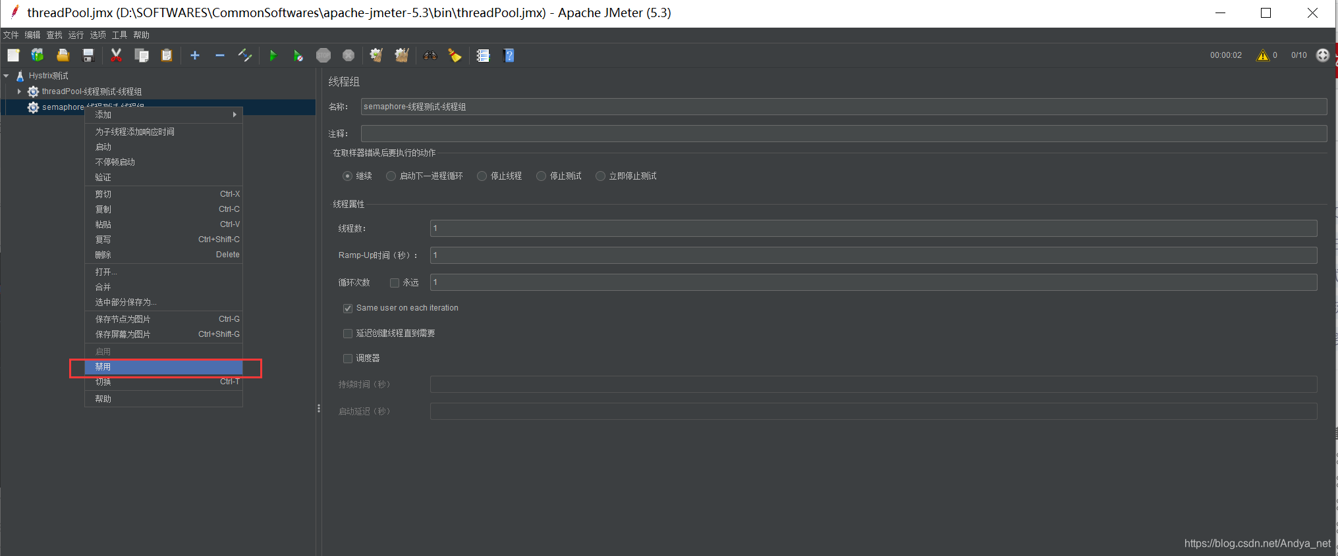Click the toggle enable/disable toolbar icon

pyautogui.click(x=245, y=55)
